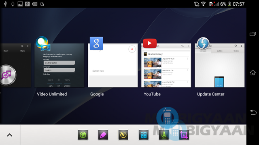The height and width of the screenshot is (145, 259).
Task: Select the New apps tab in Update Center
Action: tap(203, 51)
